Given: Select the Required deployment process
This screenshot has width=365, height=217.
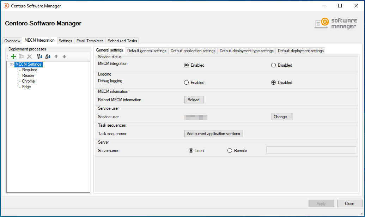Looking at the screenshot, I should click(x=30, y=70).
